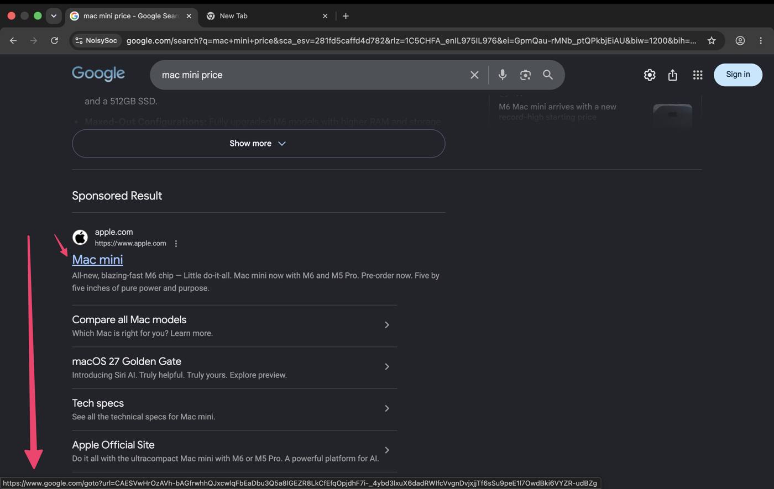Click the Sign in button

738,75
